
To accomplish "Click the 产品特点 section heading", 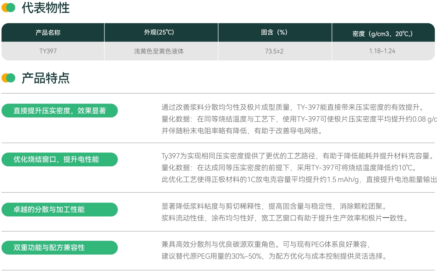I will tap(45, 78).
